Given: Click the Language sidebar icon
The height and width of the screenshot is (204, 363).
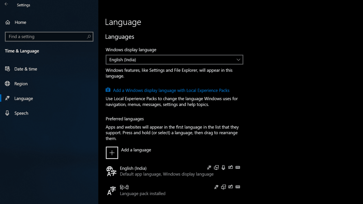Looking at the screenshot, I should pos(7,98).
